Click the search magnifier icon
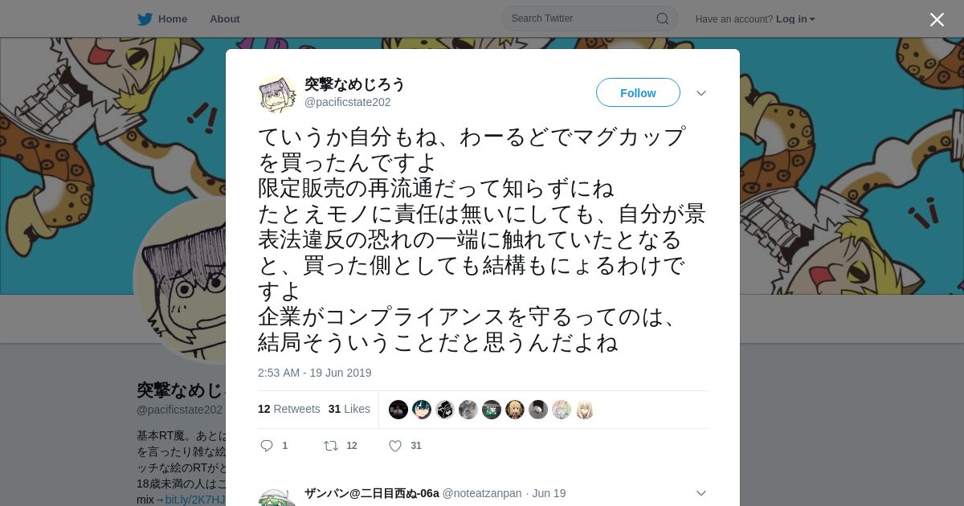Screen dimensions: 964x506 point(663,18)
